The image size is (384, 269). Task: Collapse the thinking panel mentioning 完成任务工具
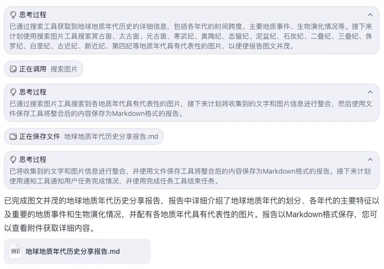click(370, 160)
